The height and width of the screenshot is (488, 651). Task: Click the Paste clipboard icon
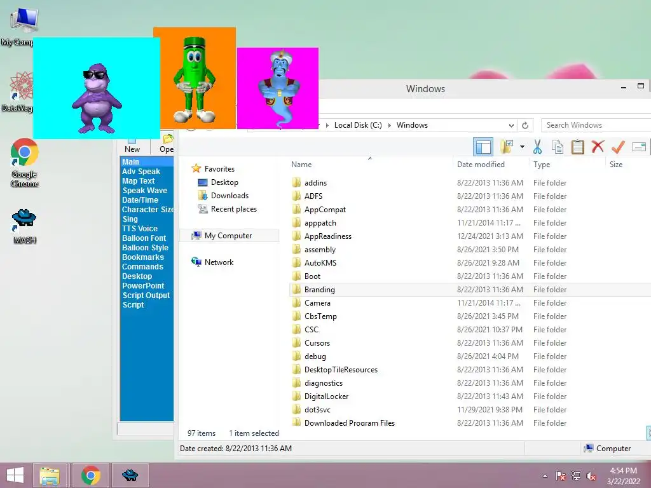(577, 147)
